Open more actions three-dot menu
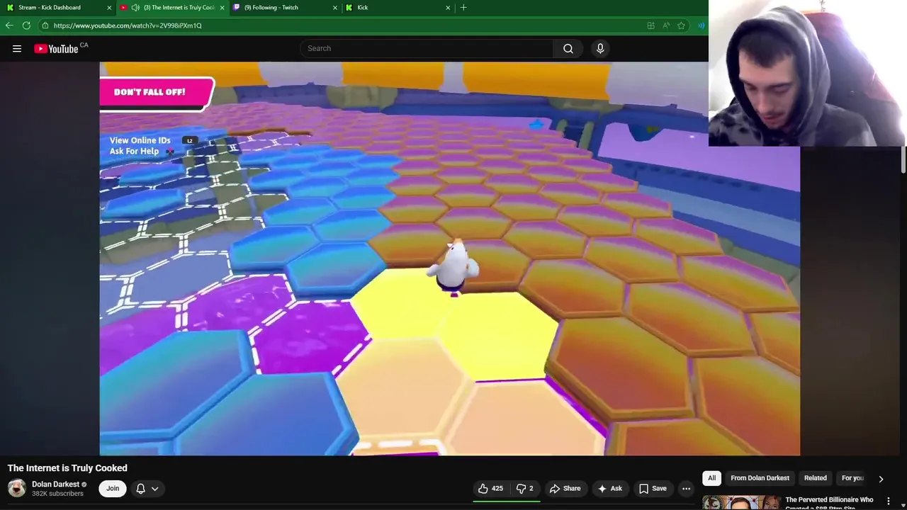The image size is (907, 510). (686, 488)
